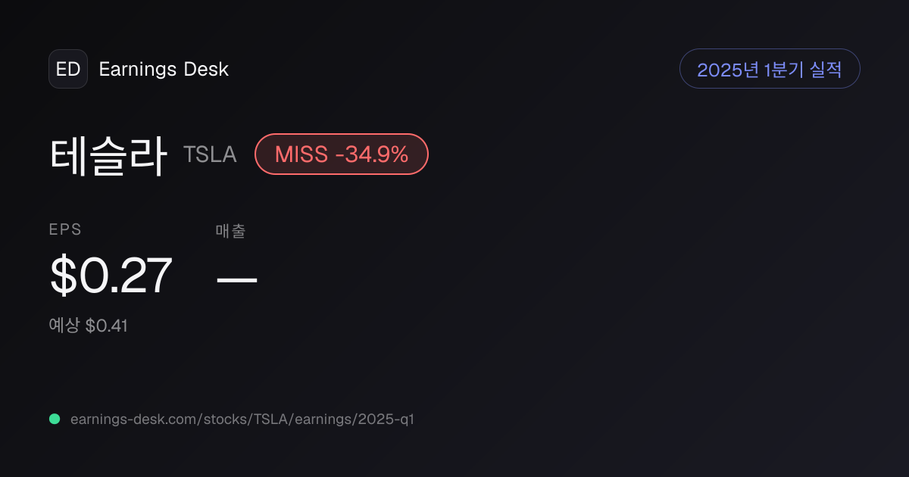This screenshot has height=477, width=909.
Task: Open the Earnings Desk brand name
Action: pos(164,69)
